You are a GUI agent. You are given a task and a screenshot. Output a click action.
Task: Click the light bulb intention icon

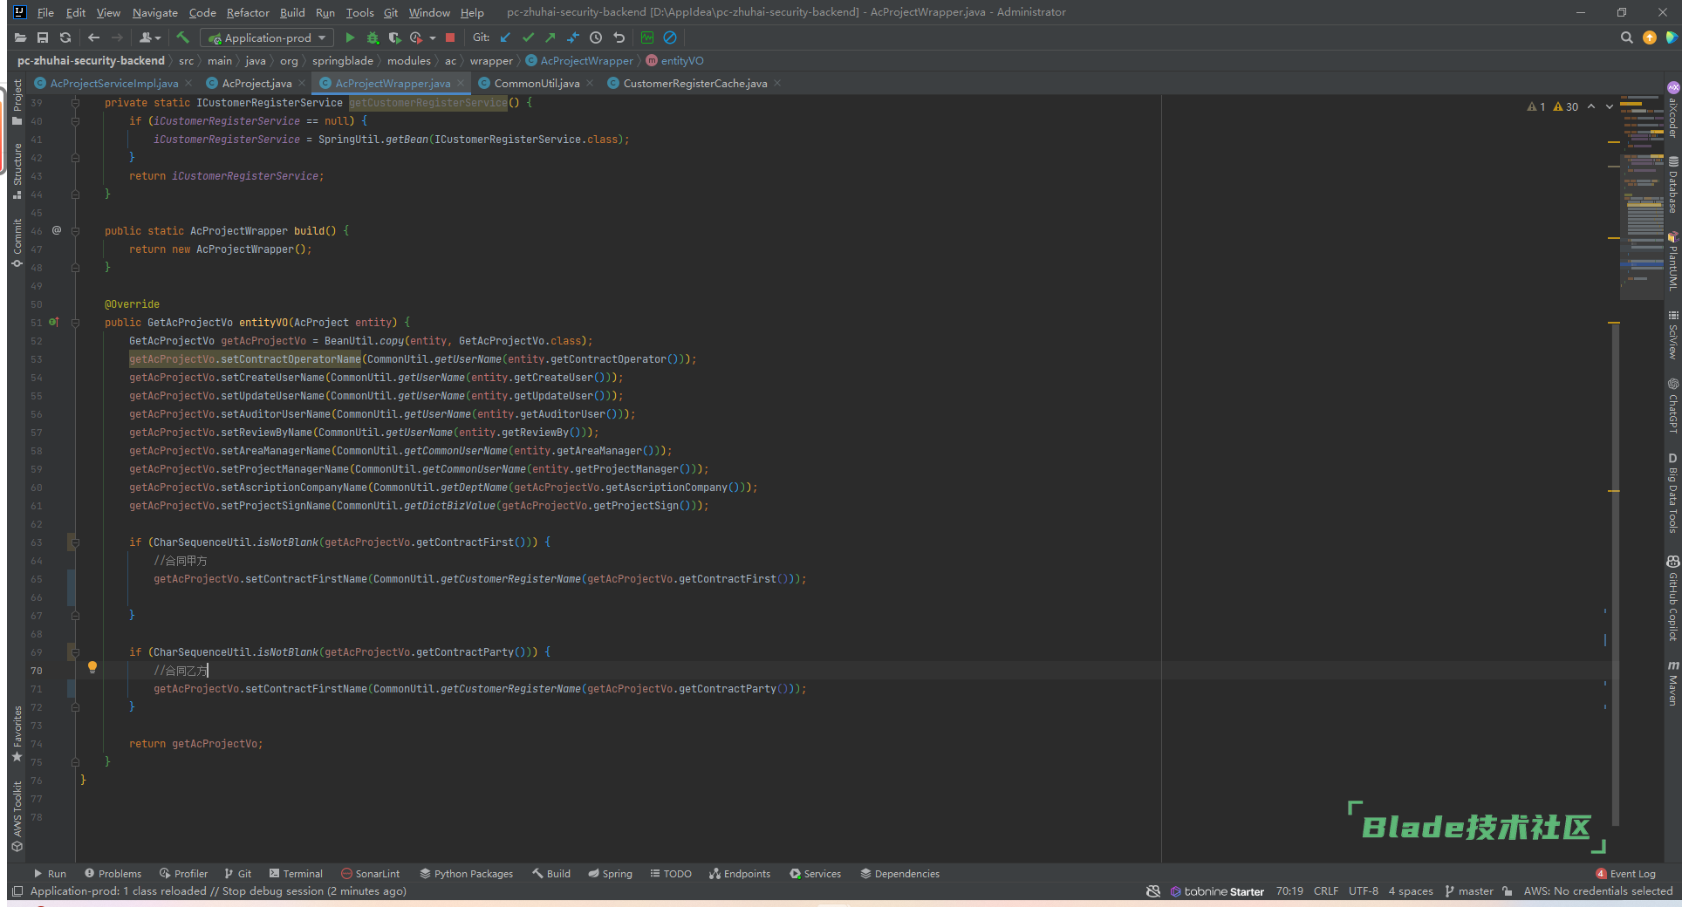(x=92, y=667)
